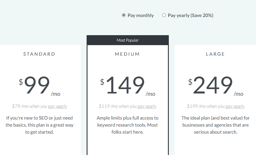This screenshot has height=160, width=256.
Task: Click the Medium plan keyword research description
Action: pos(127,125)
